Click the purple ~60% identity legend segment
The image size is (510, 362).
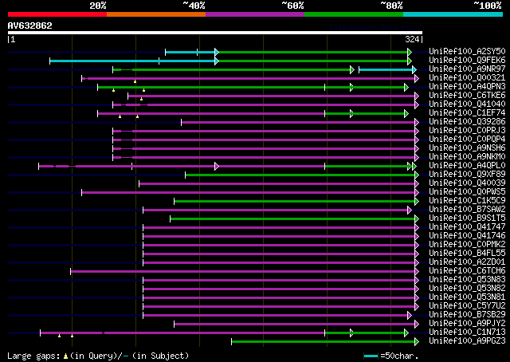[x=255, y=14]
